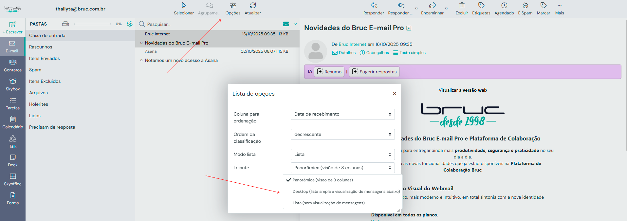Open the Modo lista dropdown
Image resolution: width=627 pixels, height=221 pixels.
[x=342, y=155]
